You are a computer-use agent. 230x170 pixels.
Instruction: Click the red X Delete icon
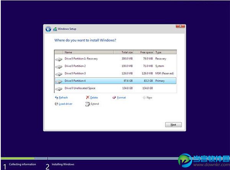tap(88, 97)
